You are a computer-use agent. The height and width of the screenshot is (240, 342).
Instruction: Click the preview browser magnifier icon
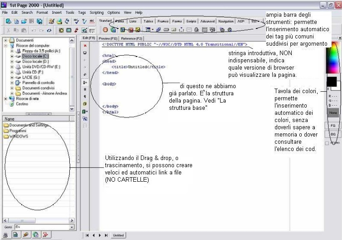point(84,30)
